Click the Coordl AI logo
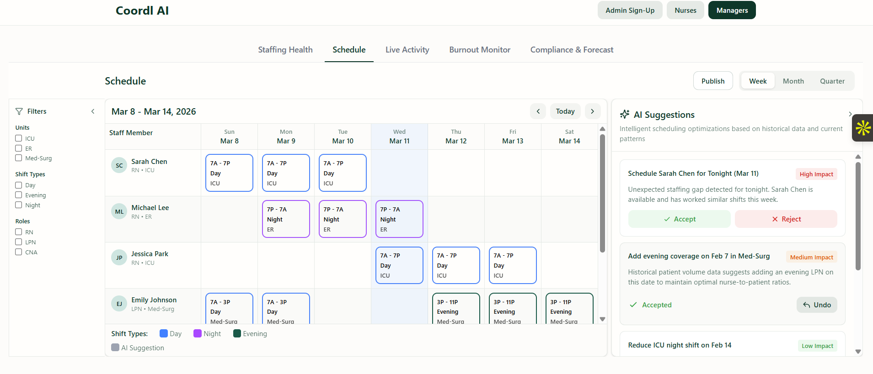The image size is (873, 374). coord(142,11)
